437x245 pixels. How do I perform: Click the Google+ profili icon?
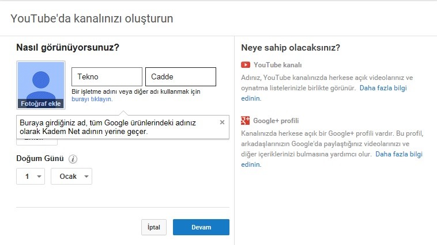pos(245,120)
